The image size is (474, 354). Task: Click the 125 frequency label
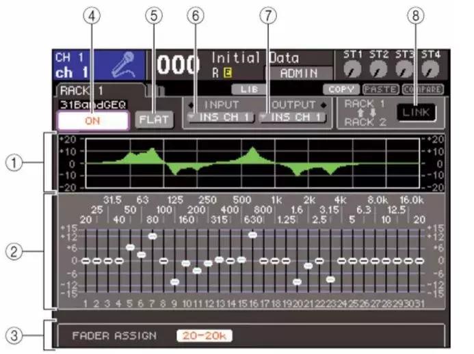pos(175,200)
